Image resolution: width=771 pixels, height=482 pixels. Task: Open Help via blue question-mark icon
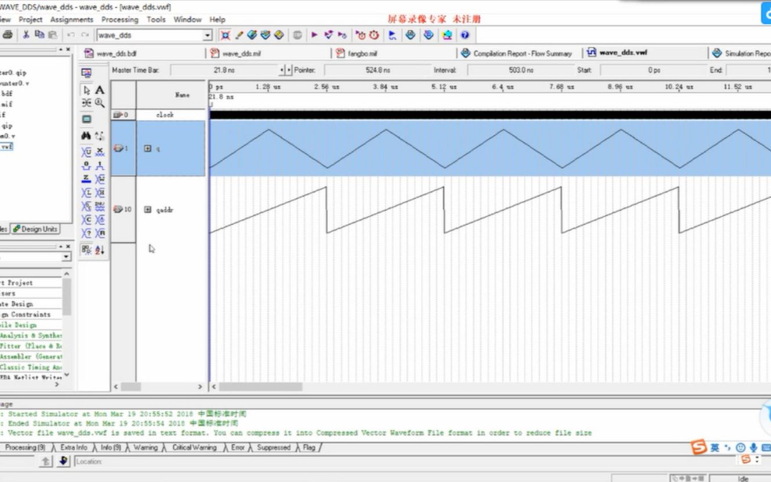pos(464,35)
